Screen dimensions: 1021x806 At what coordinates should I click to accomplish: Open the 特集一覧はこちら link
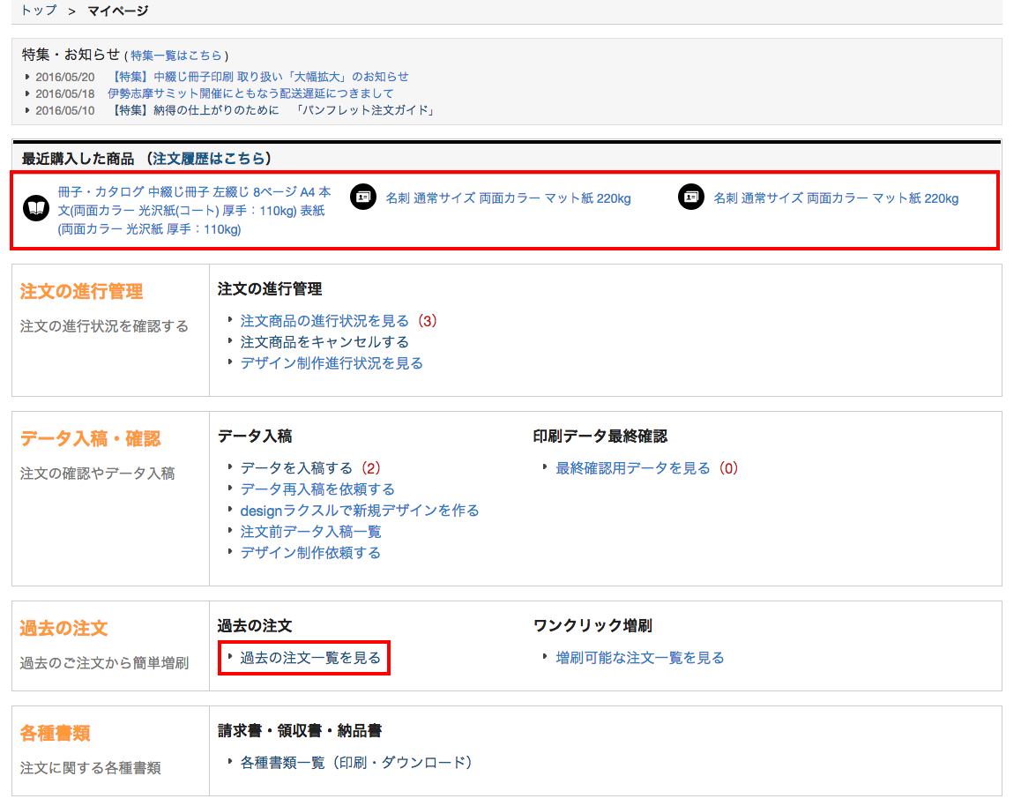click(x=176, y=56)
